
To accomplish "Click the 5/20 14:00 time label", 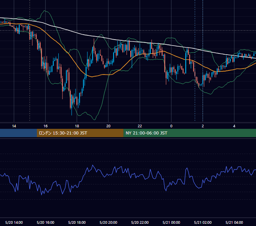I will pos(14,222).
